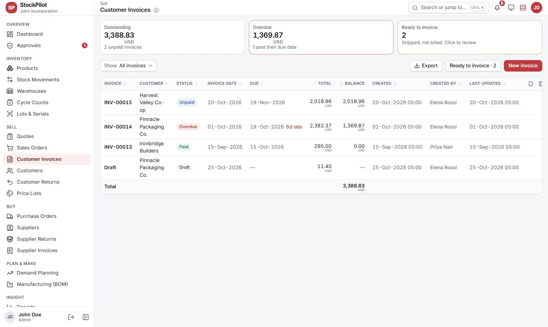The height and width of the screenshot is (327, 548).
Task: Click the Paid status badge
Action: (184, 147)
